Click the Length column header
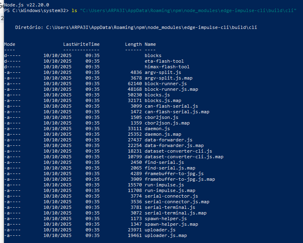 coord(133,44)
